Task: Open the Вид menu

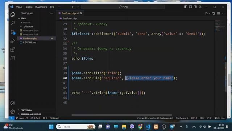Action: coord(52,7)
